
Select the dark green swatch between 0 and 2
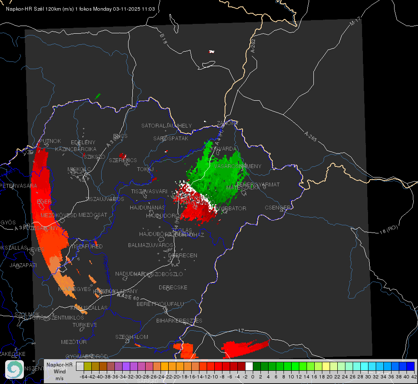click(x=257, y=367)
